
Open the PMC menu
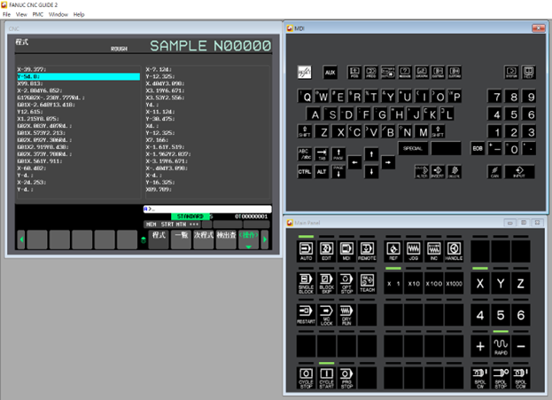click(x=38, y=14)
